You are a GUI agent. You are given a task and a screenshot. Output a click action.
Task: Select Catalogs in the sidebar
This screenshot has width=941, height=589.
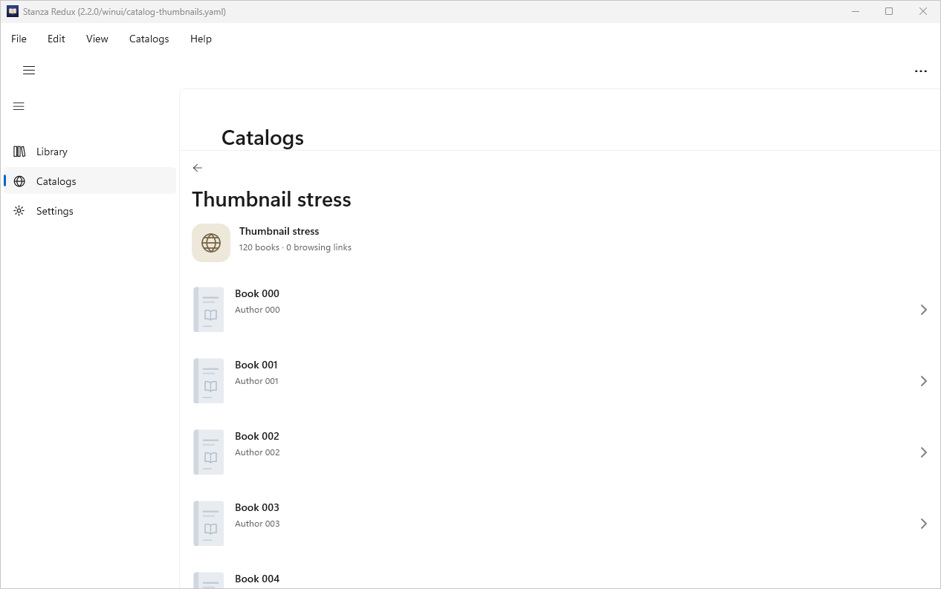coord(90,181)
